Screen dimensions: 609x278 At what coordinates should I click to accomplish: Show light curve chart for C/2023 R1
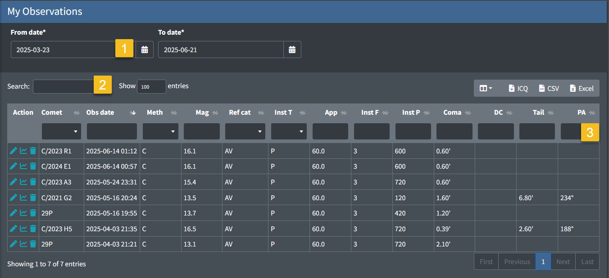23,151
